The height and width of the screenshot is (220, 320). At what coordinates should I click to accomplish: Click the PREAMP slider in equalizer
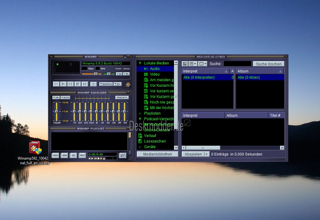[56, 112]
